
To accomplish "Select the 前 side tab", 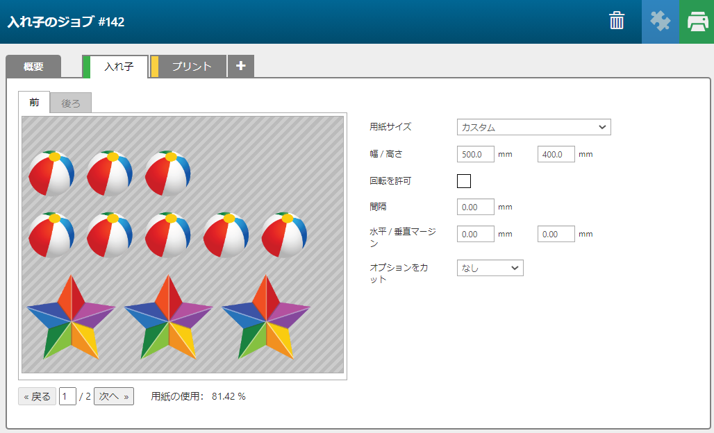I will (x=34, y=103).
